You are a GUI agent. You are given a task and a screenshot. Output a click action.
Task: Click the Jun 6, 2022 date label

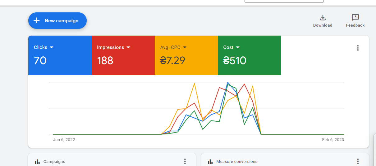click(x=64, y=140)
